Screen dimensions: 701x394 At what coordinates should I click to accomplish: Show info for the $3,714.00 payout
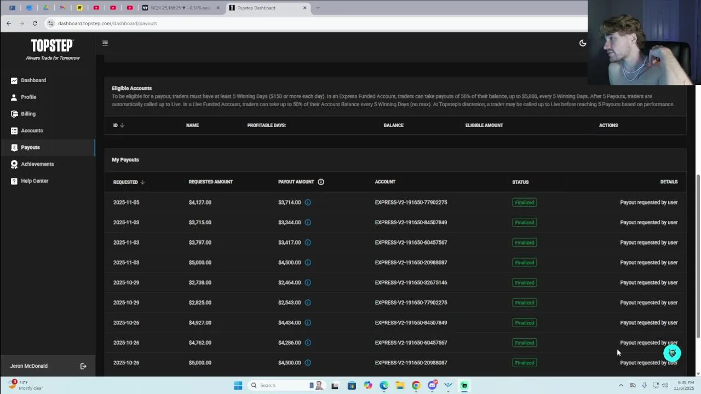[308, 202]
